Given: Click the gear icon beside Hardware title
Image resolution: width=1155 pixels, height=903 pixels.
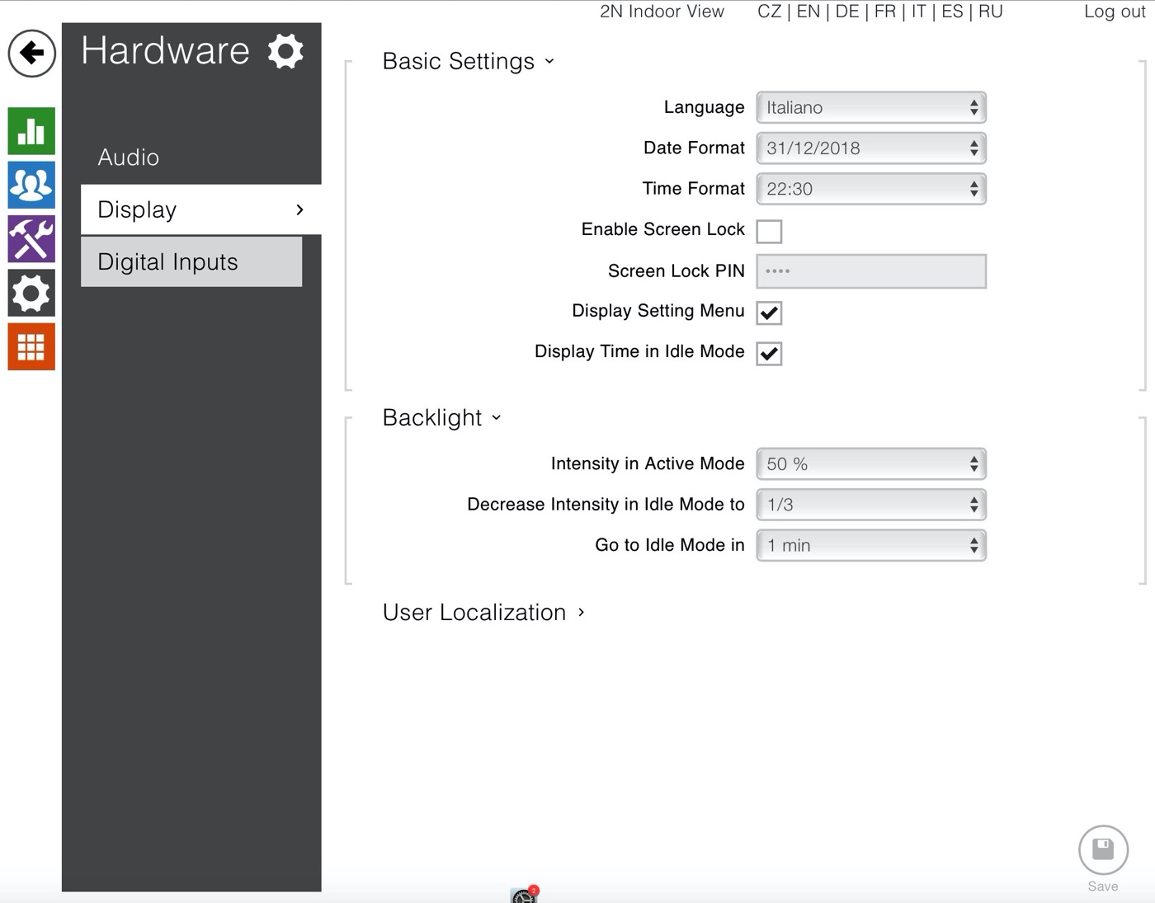Looking at the screenshot, I should [x=286, y=51].
